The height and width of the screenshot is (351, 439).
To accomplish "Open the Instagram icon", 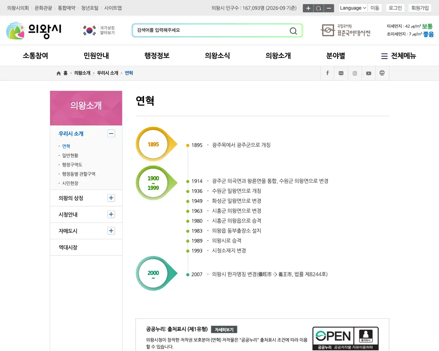I will (355, 73).
